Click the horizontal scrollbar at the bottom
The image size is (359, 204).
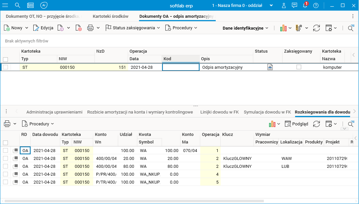pos(132,201)
